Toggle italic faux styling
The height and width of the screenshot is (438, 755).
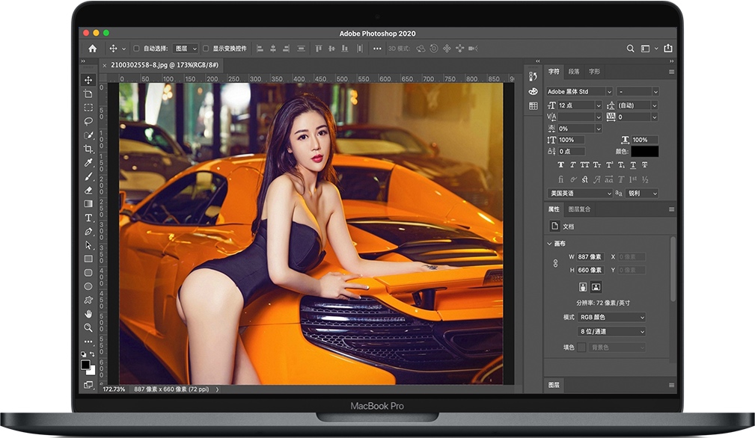(x=572, y=164)
